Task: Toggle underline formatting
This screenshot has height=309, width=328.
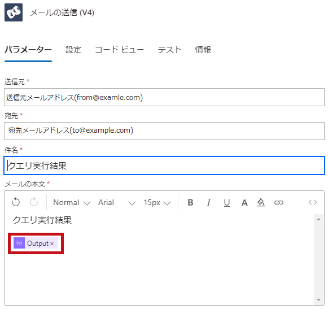Action: 227,202
